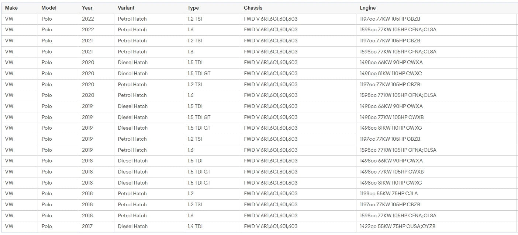Click '1.2 TSI' in the 2018 row
The height and width of the screenshot is (235, 518).
click(195, 204)
